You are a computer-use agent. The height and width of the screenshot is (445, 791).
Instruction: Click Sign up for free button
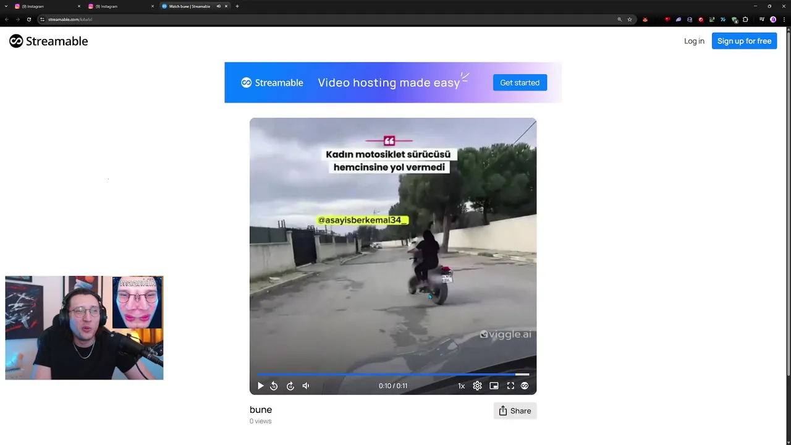click(744, 41)
